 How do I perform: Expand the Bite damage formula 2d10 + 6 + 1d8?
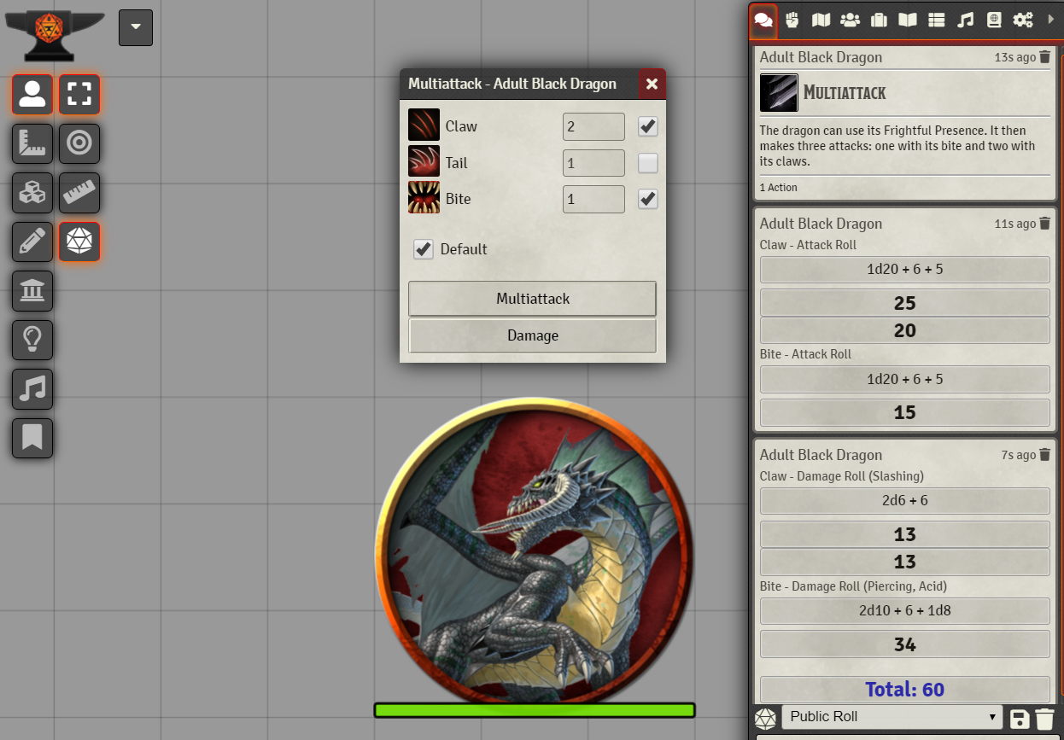pyautogui.click(x=904, y=611)
